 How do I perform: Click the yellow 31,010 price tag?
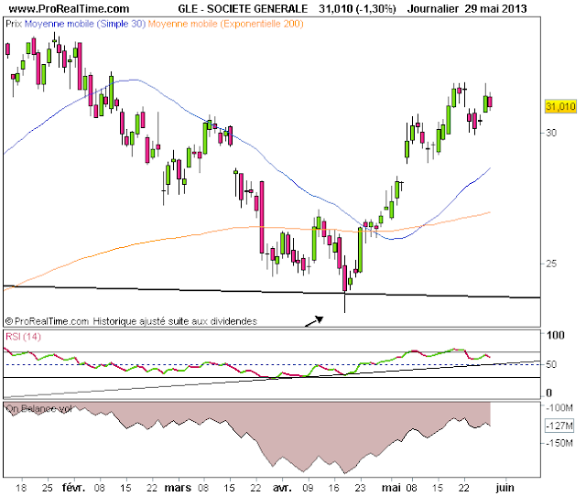coord(560,107)
